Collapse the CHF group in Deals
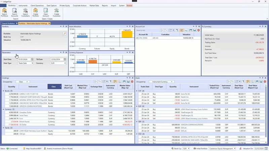Screen dimensions: 269x151 137,91
